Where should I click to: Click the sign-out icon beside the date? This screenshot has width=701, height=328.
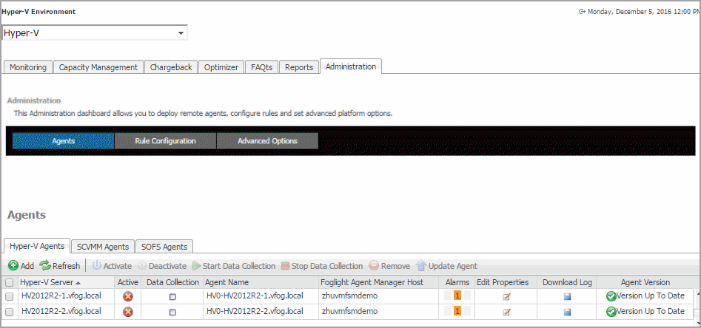click(582, 12)
